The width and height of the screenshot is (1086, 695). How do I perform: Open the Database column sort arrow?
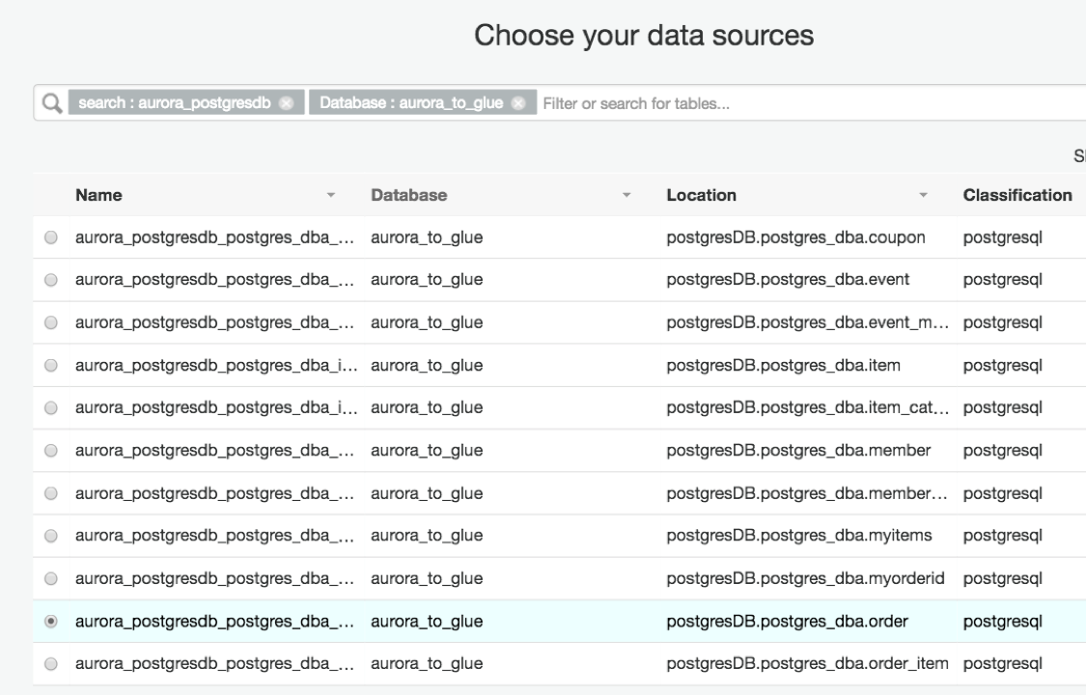(x=628, y=196)
